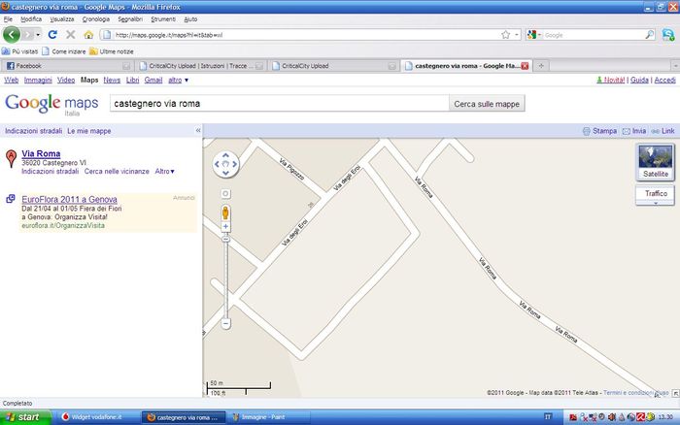This screenshot has width=680, height=425.
Task: Collapse the left panel with double arrow
Action: pyautogui.click(x=198, y=130)
